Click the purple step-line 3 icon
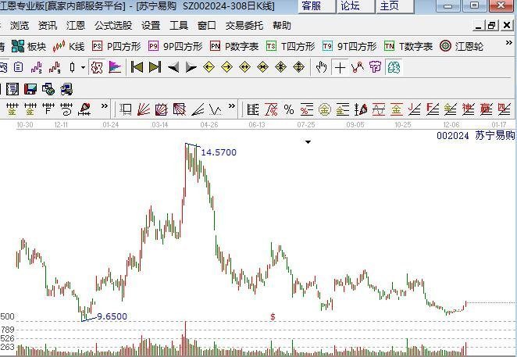 coord(36,68)
